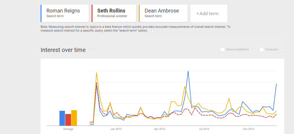Image resolution: width=294 pixels, height=134 pixels.
Task: Click the yellow average bar
Action: (x=74, y=118)
